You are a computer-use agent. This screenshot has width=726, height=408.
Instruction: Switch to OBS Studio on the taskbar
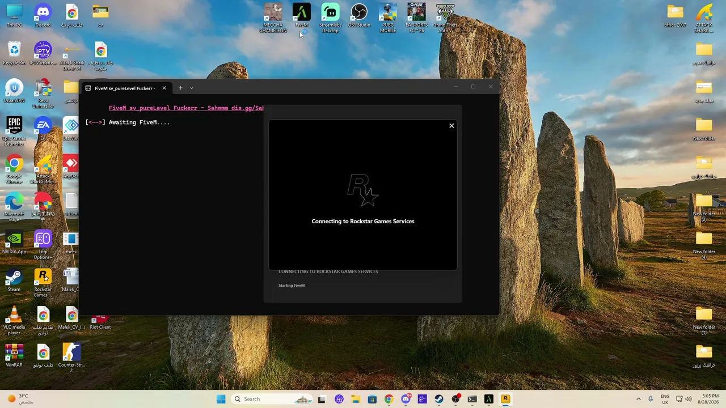pyautogui.click(x=455, y=399)
